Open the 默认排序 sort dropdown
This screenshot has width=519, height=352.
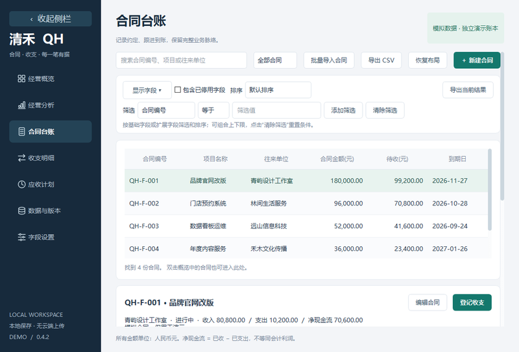(278, 89)
